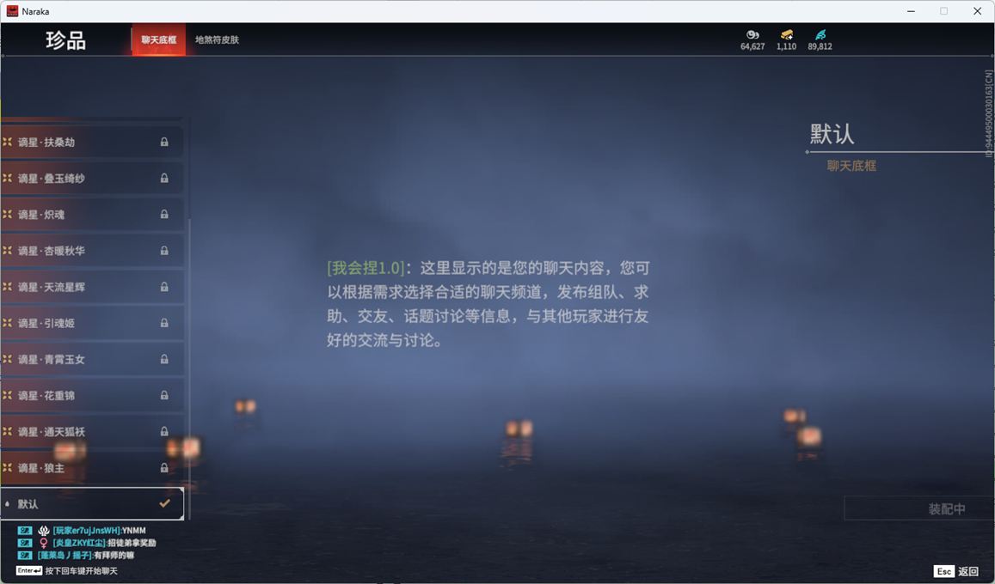The width and height of the screenshot is (995, 584).
Task: Click the 珍品 page title
Action: tap(65, 40)
